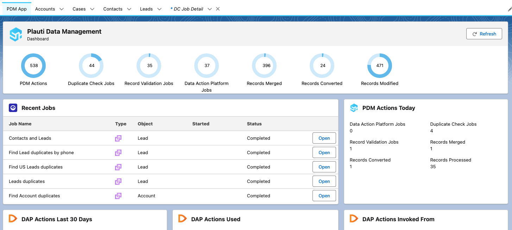Expand the Contacts tab dropdown chevron
The width and height of the screenshot is (512, 230).
pyautogui.click(x=129, y=9)
